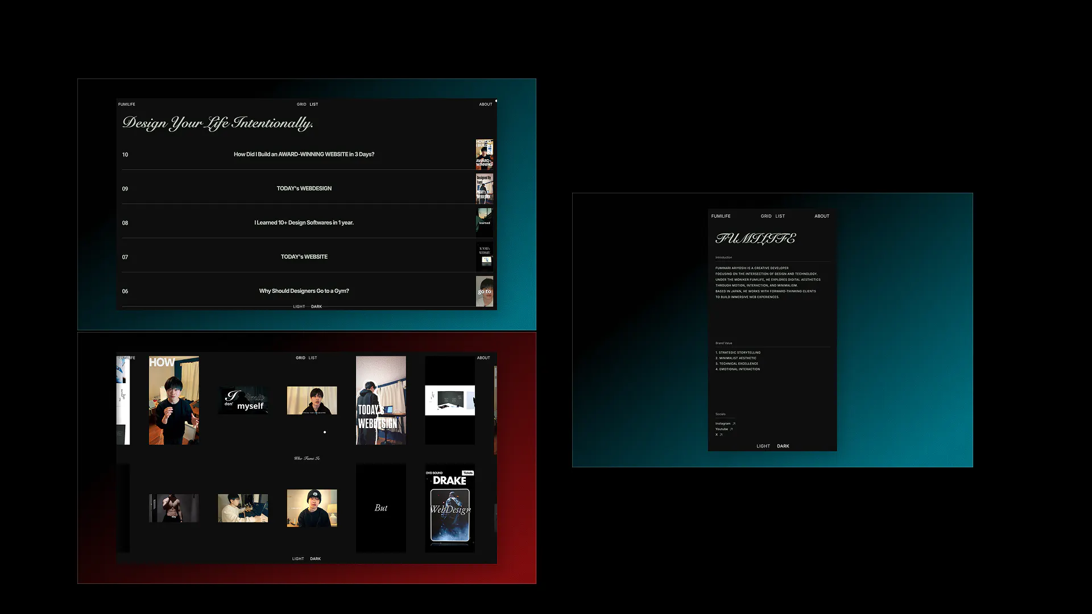Open ABOUT in the list-view panel header
This screenshot has width=1092, height=614.
485,105
